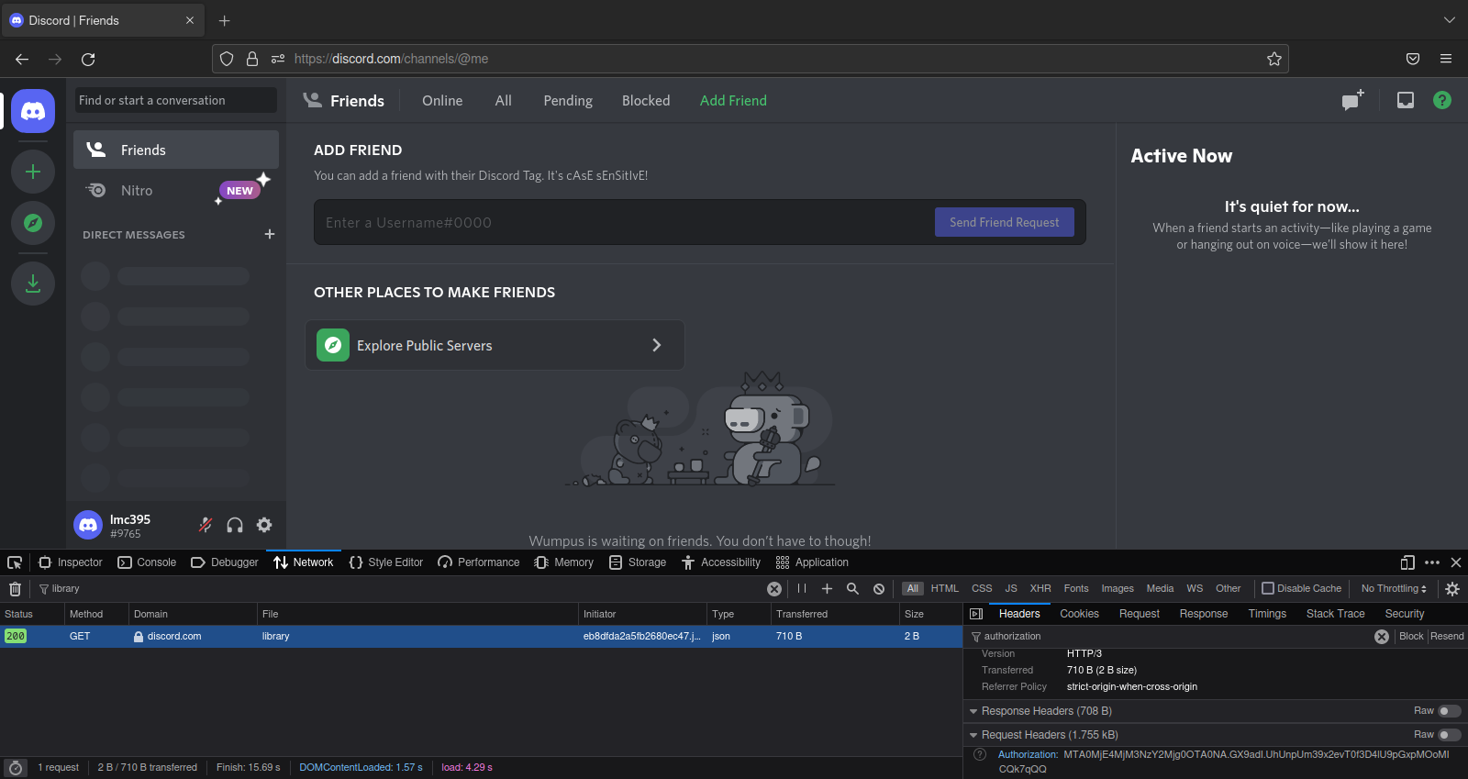1468x779 pixels.
Task: Clear network log with trash icon
Action: click(x=15, y=589)
